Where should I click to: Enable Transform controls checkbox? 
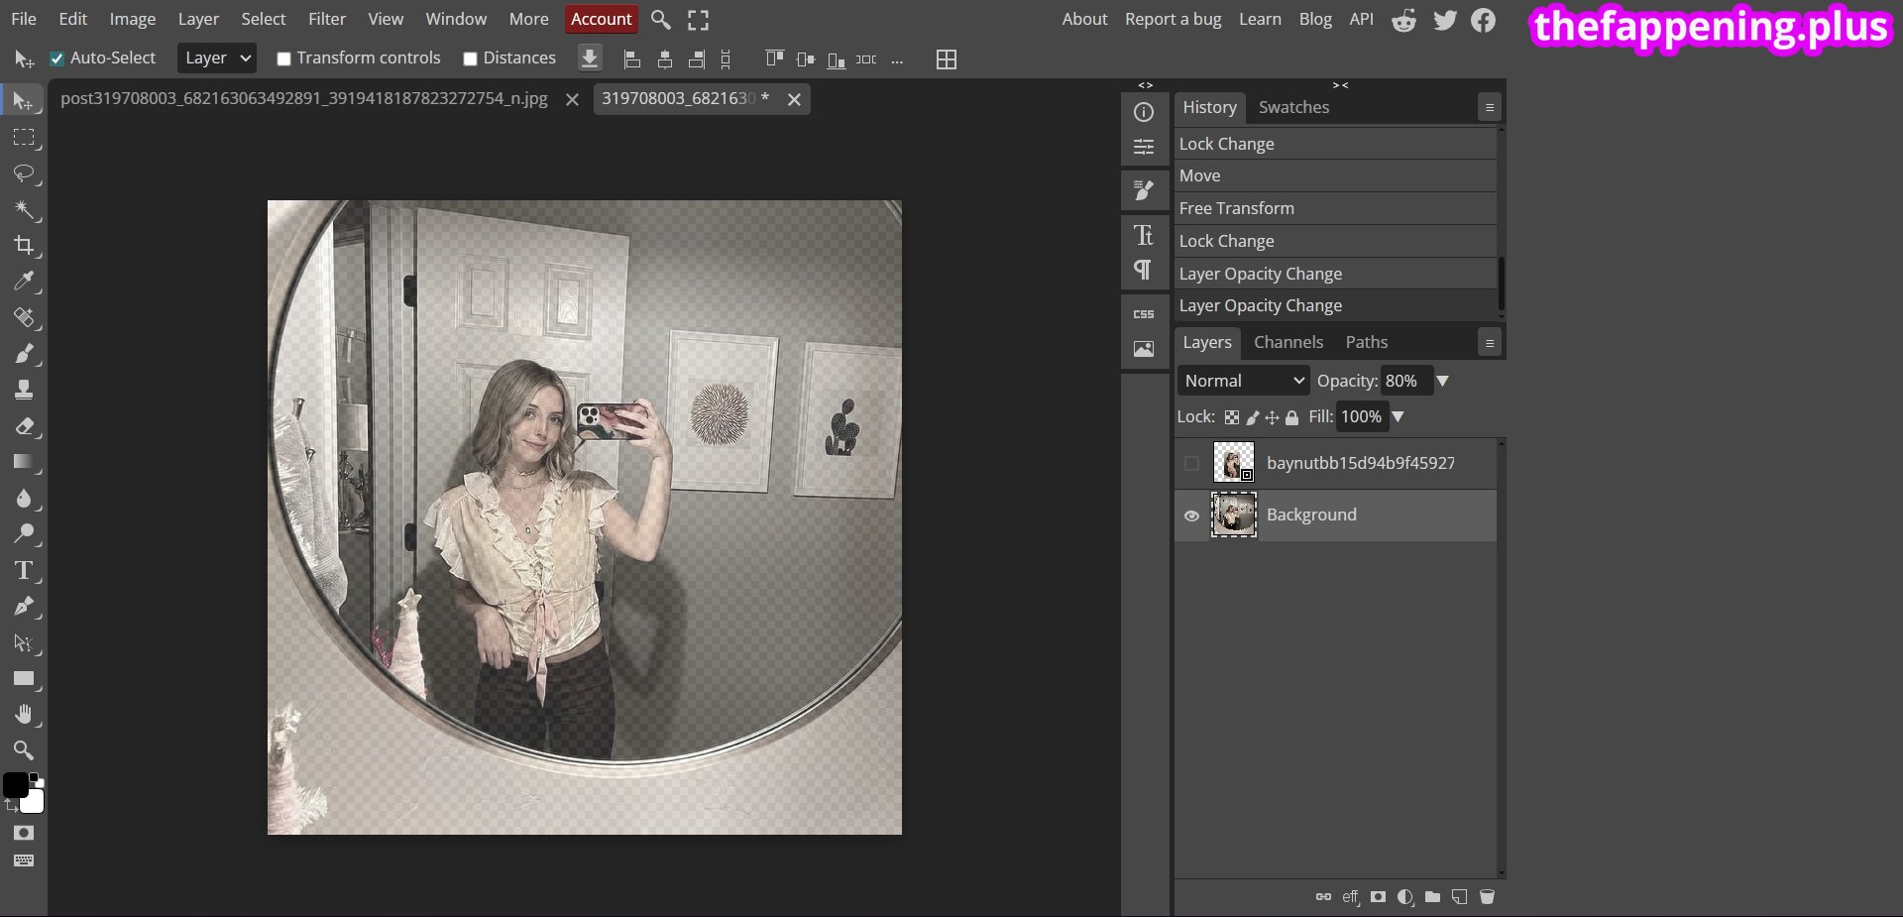283,58
